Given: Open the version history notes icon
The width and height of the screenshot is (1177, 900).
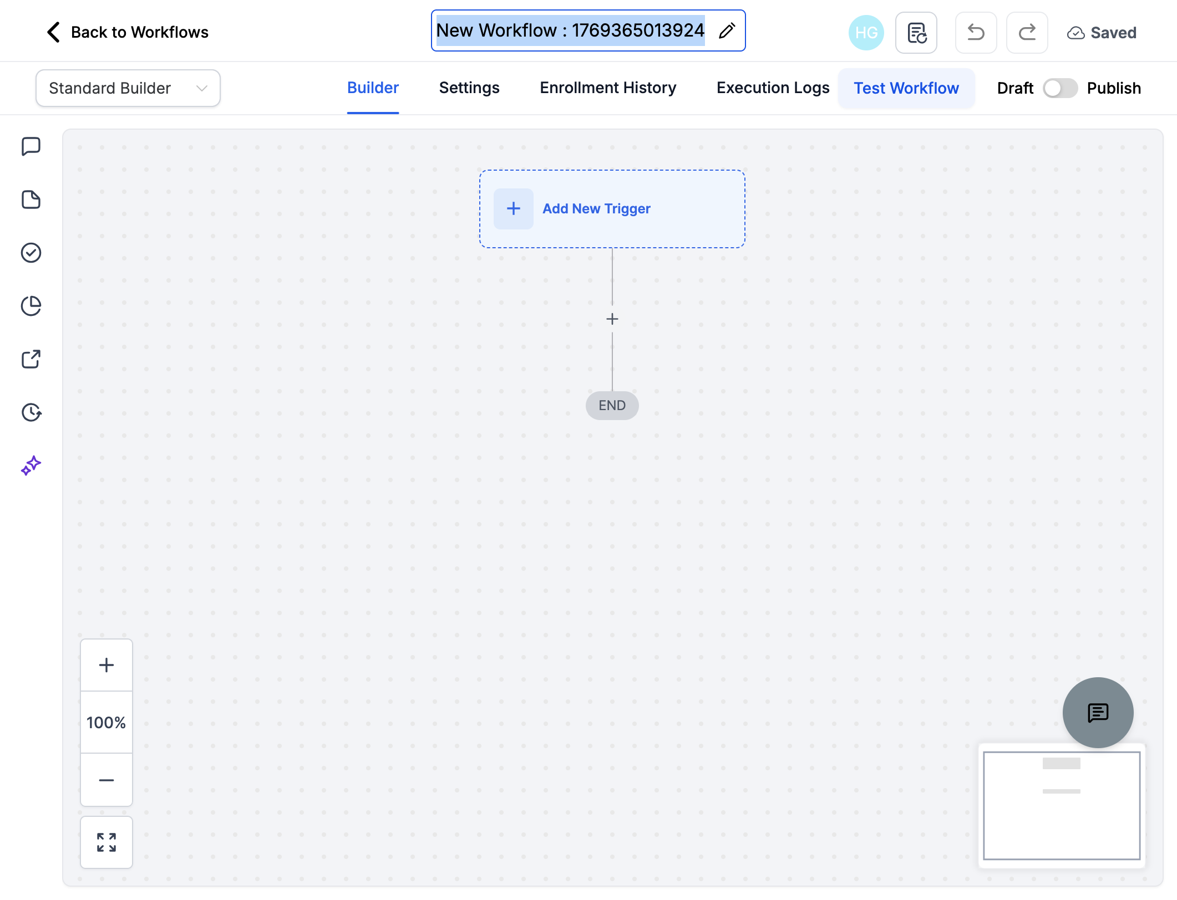Looking at the screenshot, I should 916,33.
